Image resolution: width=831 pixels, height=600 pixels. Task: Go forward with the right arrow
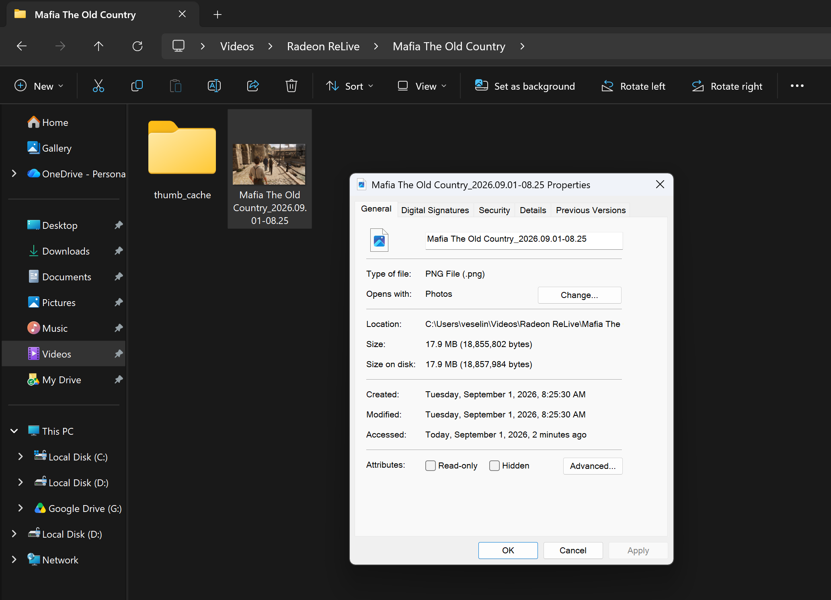[60, 46]
